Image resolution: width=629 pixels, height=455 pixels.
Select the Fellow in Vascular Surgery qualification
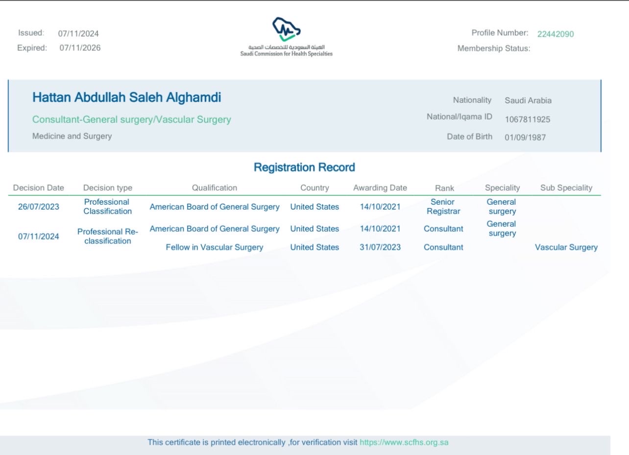(x=214, y=247)
